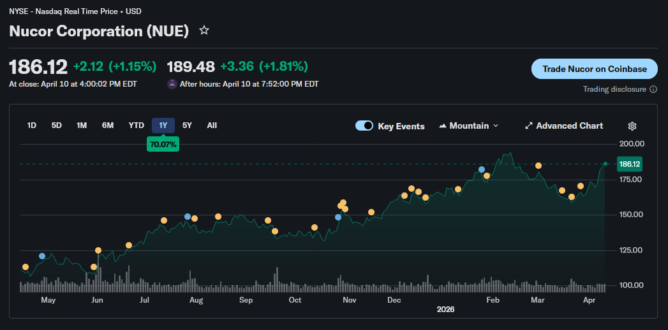Click the +3.36 (+1.81%) after-hours change
The image size is (668, 330).
pyautogui.click(x=264, y=66)
